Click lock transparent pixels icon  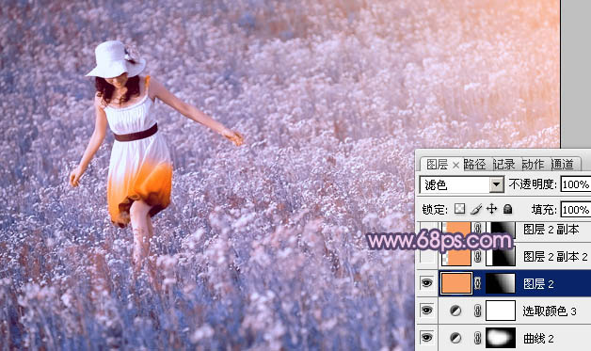click(459, 209)
